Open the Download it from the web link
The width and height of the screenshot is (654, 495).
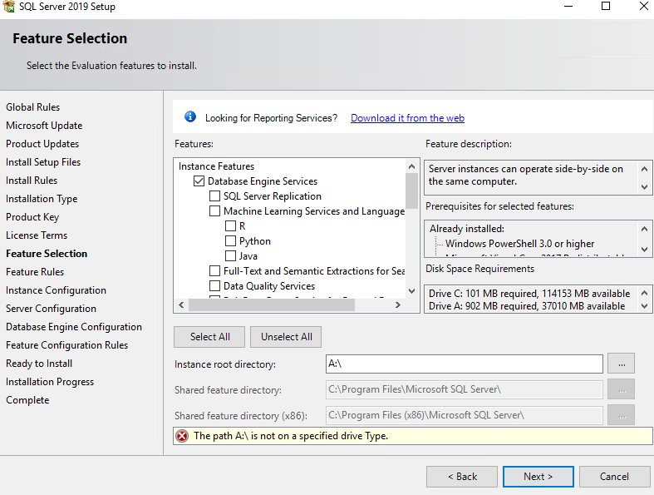(407, 118)
